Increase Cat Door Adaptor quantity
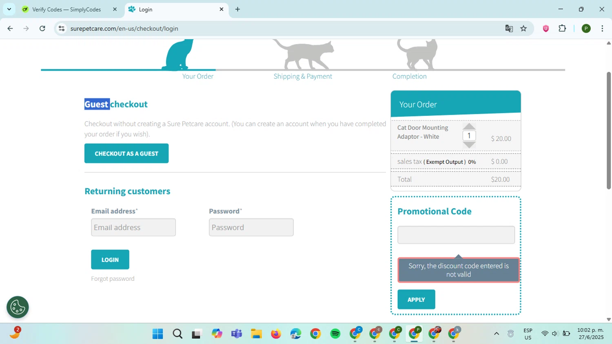This screenshot has height=344, width=612. pos(469,127)
